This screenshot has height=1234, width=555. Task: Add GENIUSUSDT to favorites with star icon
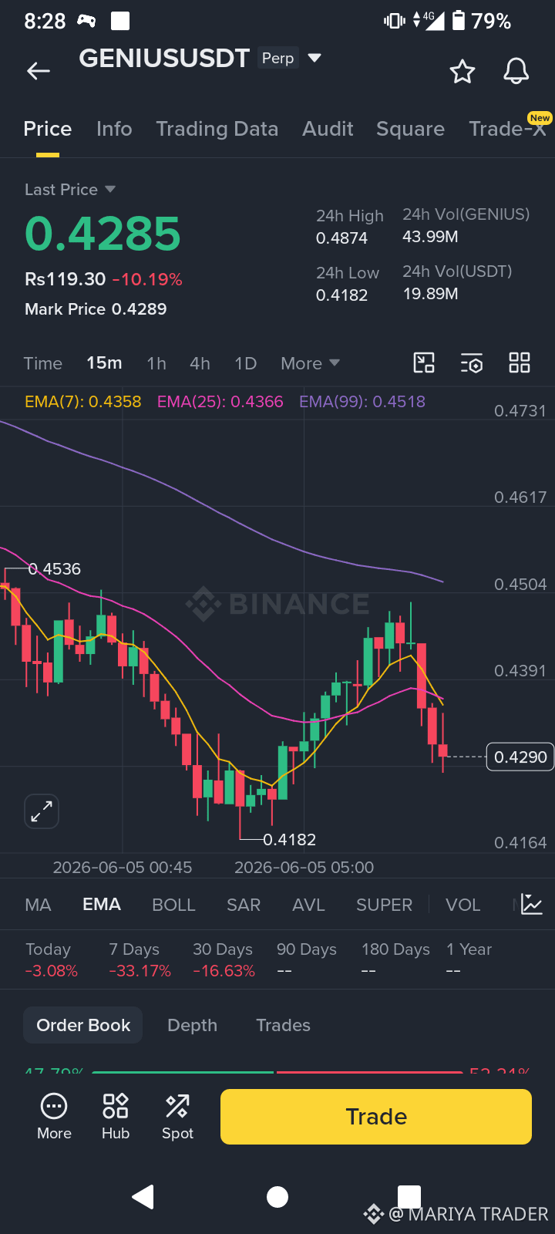(462, 71)
